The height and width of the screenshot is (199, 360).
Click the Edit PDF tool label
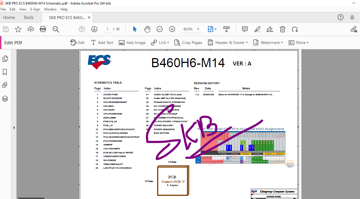[13, 43]
